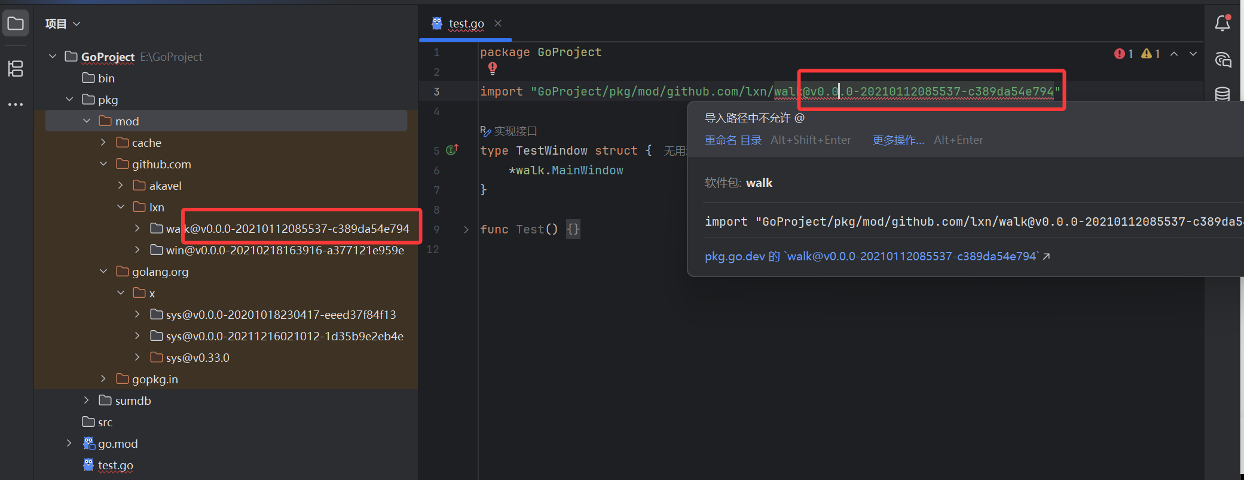The image size is (1244, 480).
Task: Collapse the github.com folder
Action: pyautogui.click(x=103, y=164)
